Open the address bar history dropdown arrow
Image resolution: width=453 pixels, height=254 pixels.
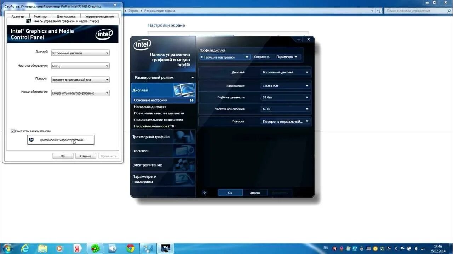[x=372, y=11]
